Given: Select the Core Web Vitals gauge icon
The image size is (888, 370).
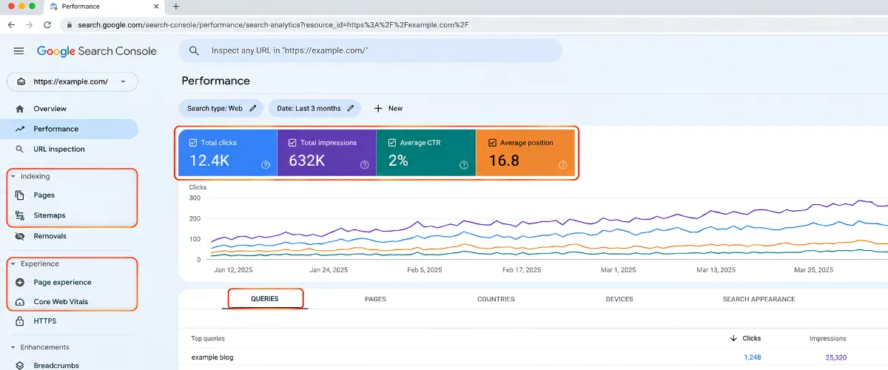Looking at the screenshot, I should (20, 302).
